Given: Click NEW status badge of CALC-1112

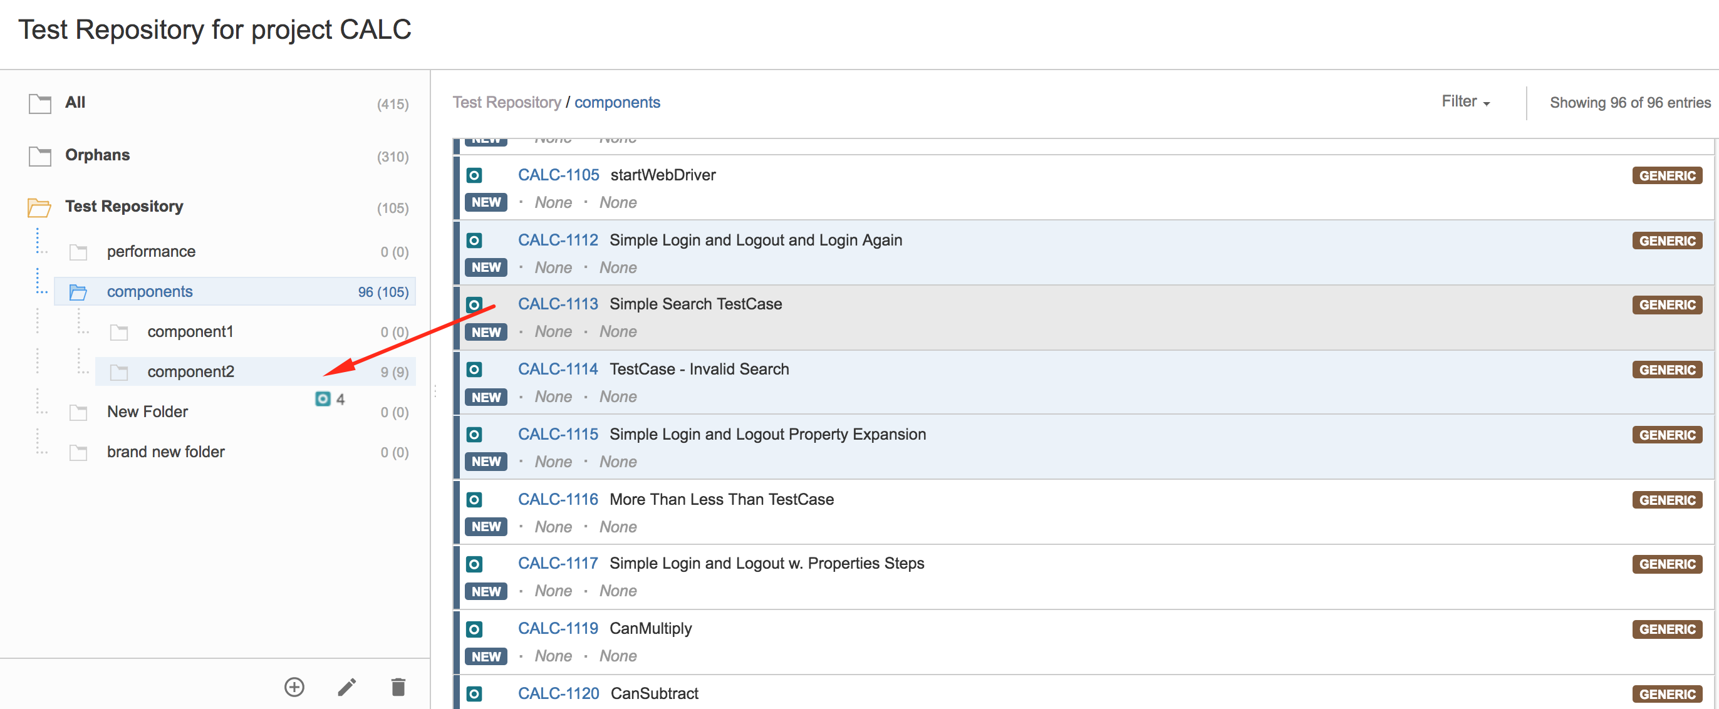Looking at the screenshot, I should pos(487,267).
